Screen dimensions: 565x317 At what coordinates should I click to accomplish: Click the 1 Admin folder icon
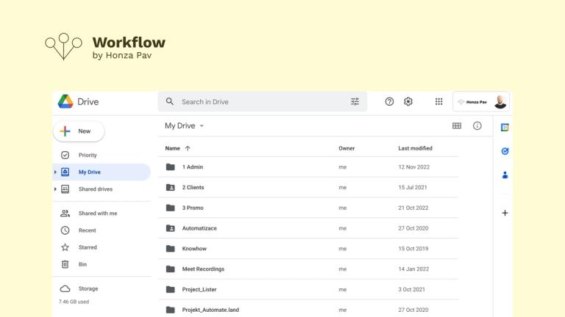[x=171, y=167]
